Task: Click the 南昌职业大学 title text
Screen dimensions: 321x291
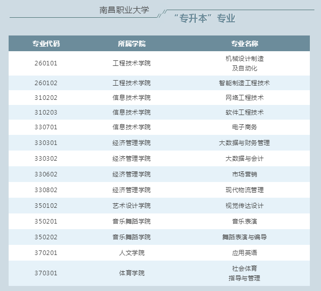Action: pyautogui.click(x=124, y=10)
